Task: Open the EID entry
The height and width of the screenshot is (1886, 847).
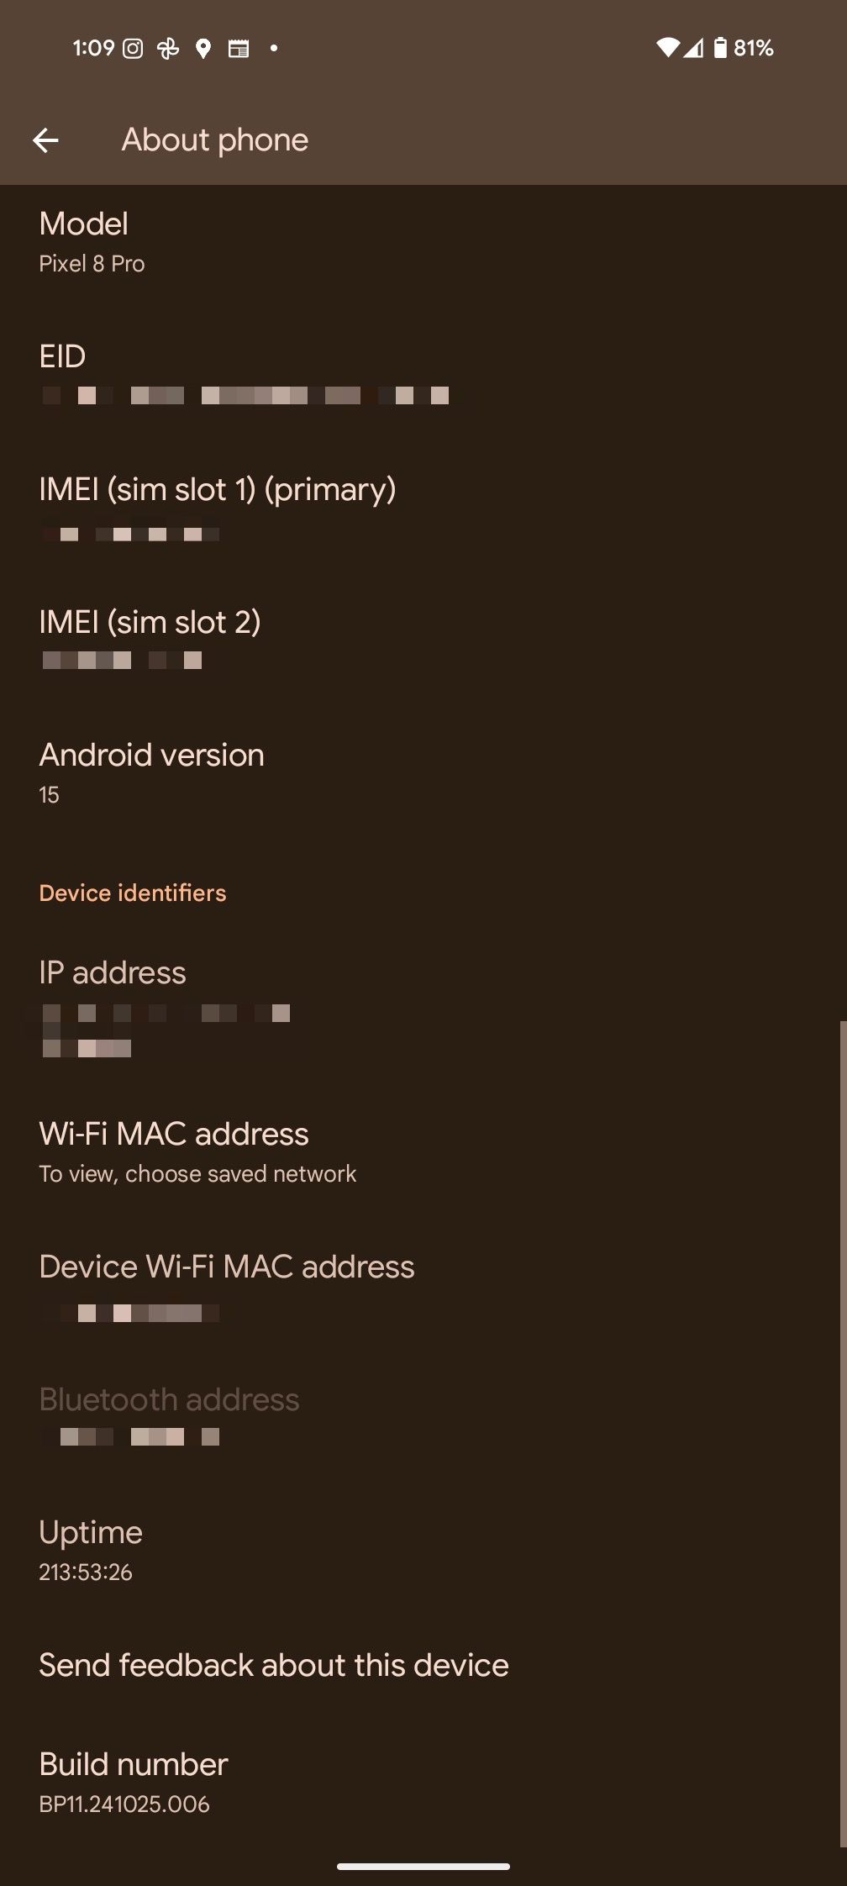Action: point(423,375)
